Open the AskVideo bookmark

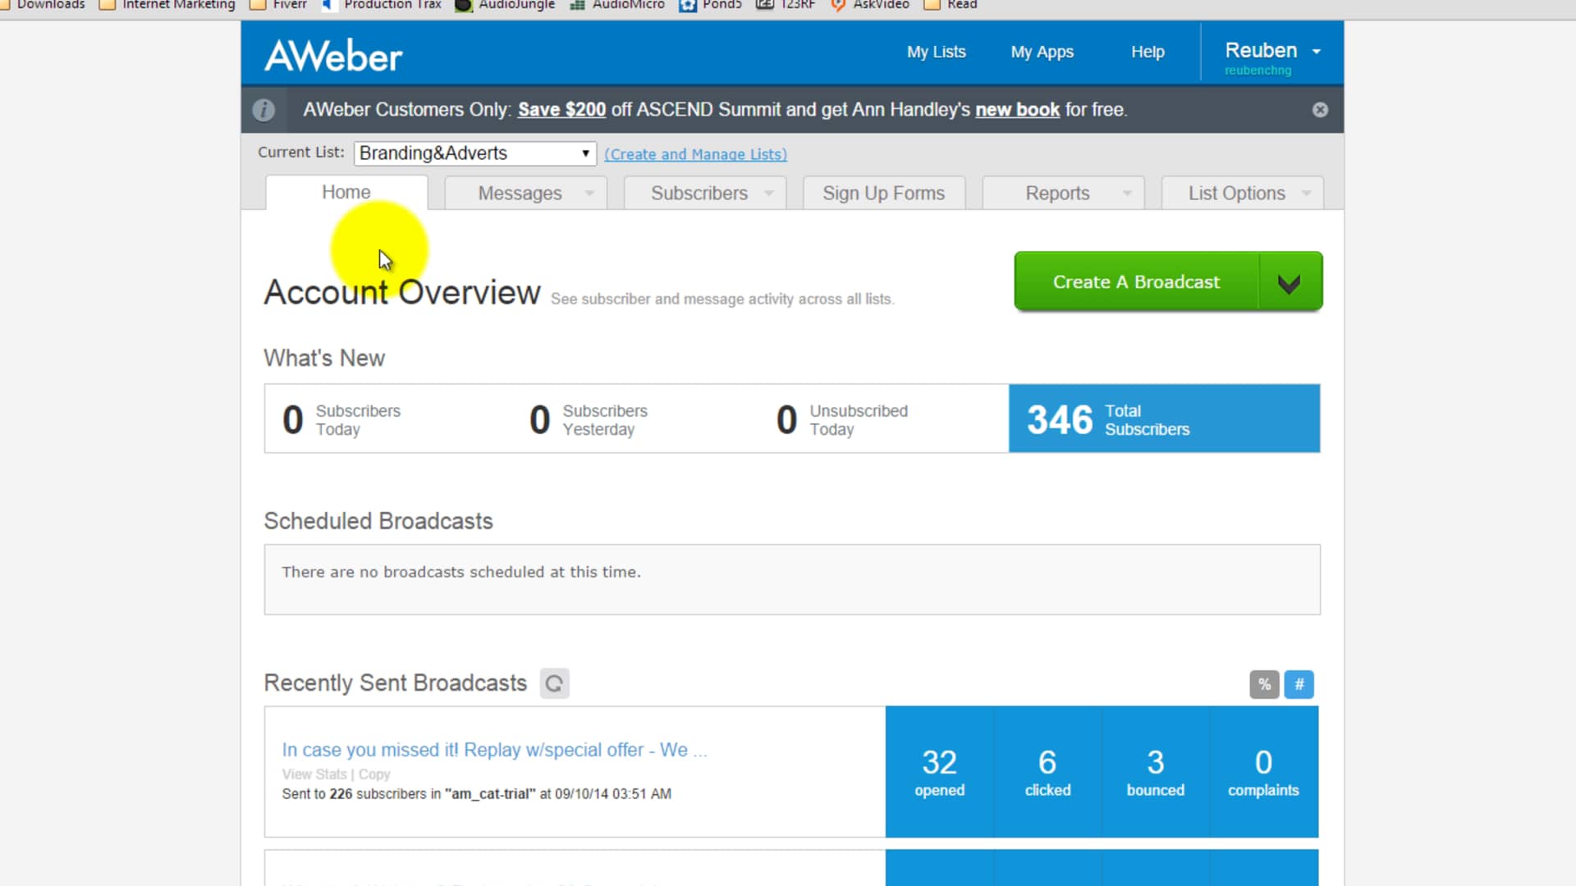(870, 5)
